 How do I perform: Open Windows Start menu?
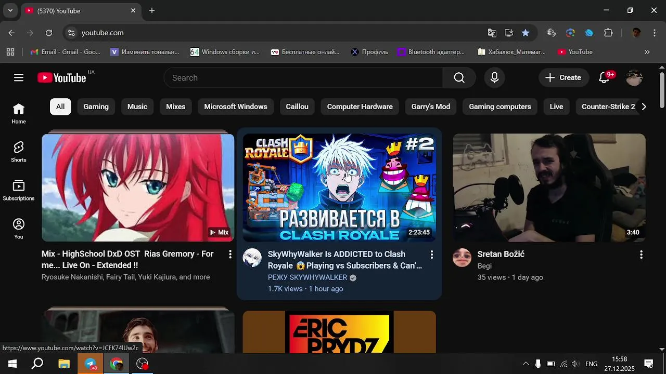coord(11,364)
